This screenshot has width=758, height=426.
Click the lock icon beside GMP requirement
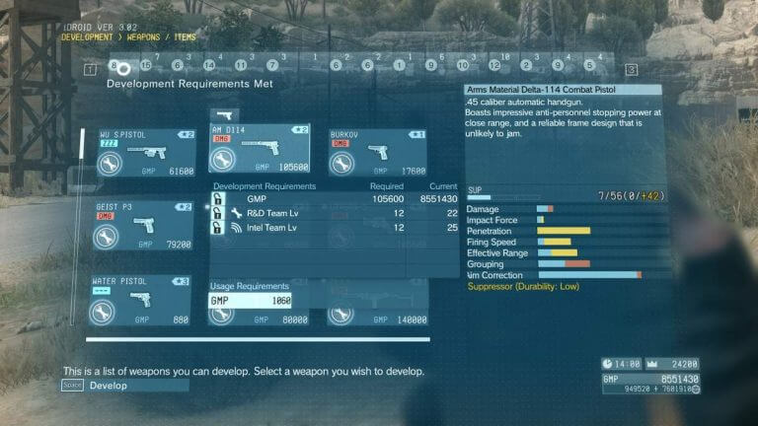[x=217, y=198]
